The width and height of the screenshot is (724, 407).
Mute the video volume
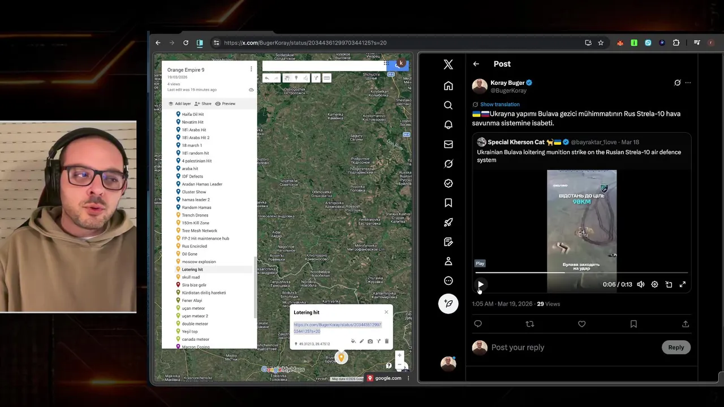640,284
